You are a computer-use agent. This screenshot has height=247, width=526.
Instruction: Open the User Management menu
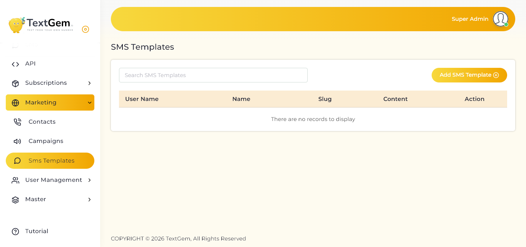click(50, 180)
